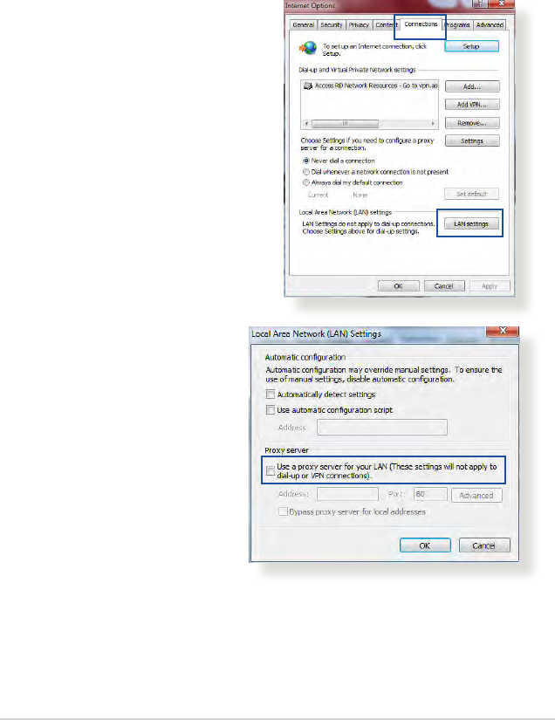Screen dimensions: 555x720
Task: Close the Local Area Network Settings dialog
Action: [x=503, y=331]
